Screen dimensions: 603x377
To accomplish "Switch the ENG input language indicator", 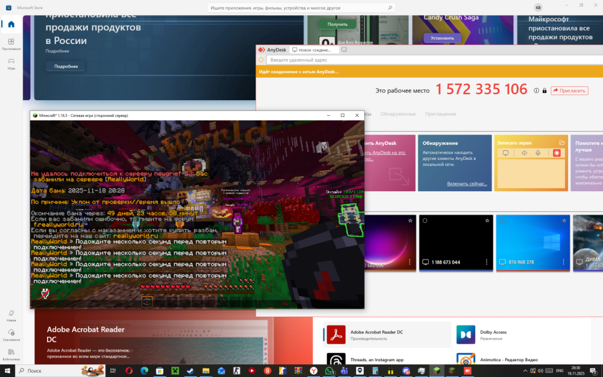I will (x=560, y=371).
